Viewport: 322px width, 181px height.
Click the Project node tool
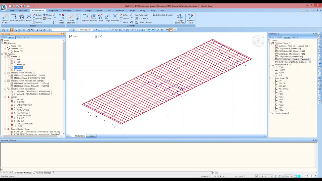tap(37, 22)
